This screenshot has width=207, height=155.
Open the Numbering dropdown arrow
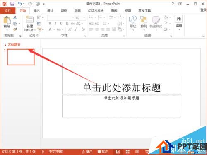[104, 18]
